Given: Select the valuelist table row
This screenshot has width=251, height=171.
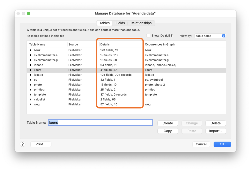Looking at the screenshot, I should (39, 100).
